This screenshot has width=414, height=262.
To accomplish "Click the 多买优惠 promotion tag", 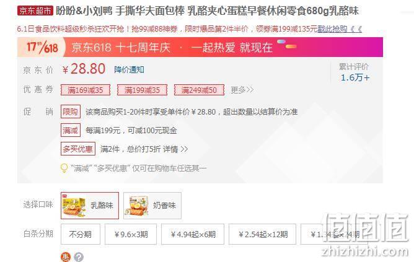I will tap(78, 149).
